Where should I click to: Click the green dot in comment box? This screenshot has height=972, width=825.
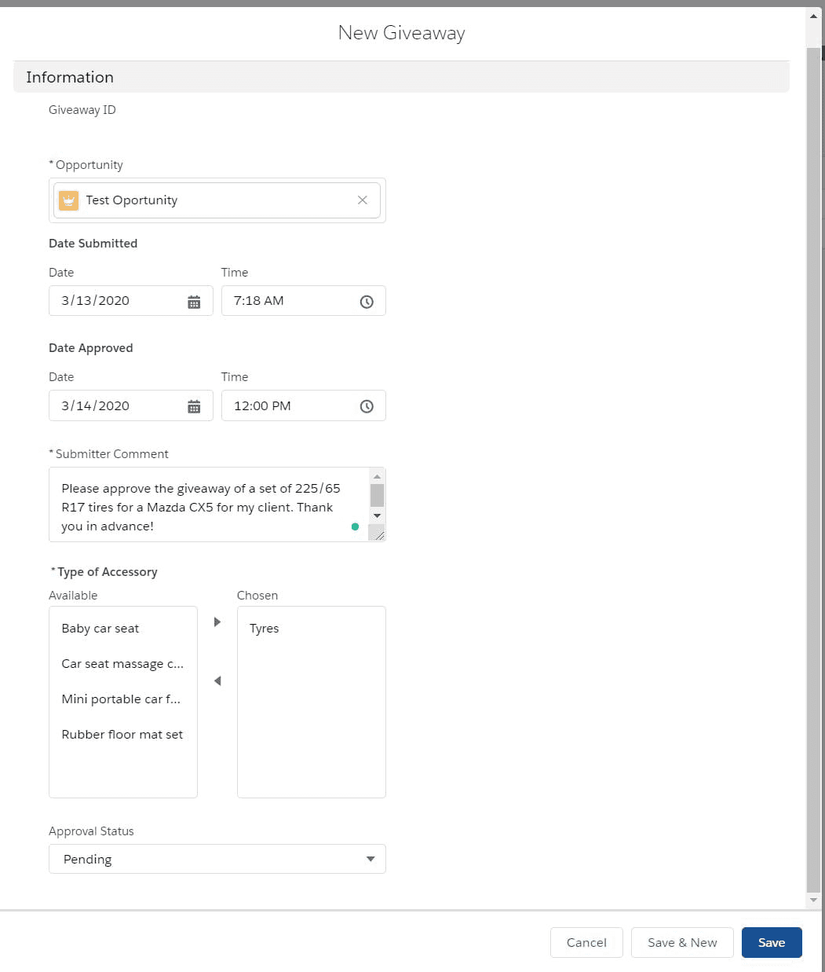[x=355, y=526]
